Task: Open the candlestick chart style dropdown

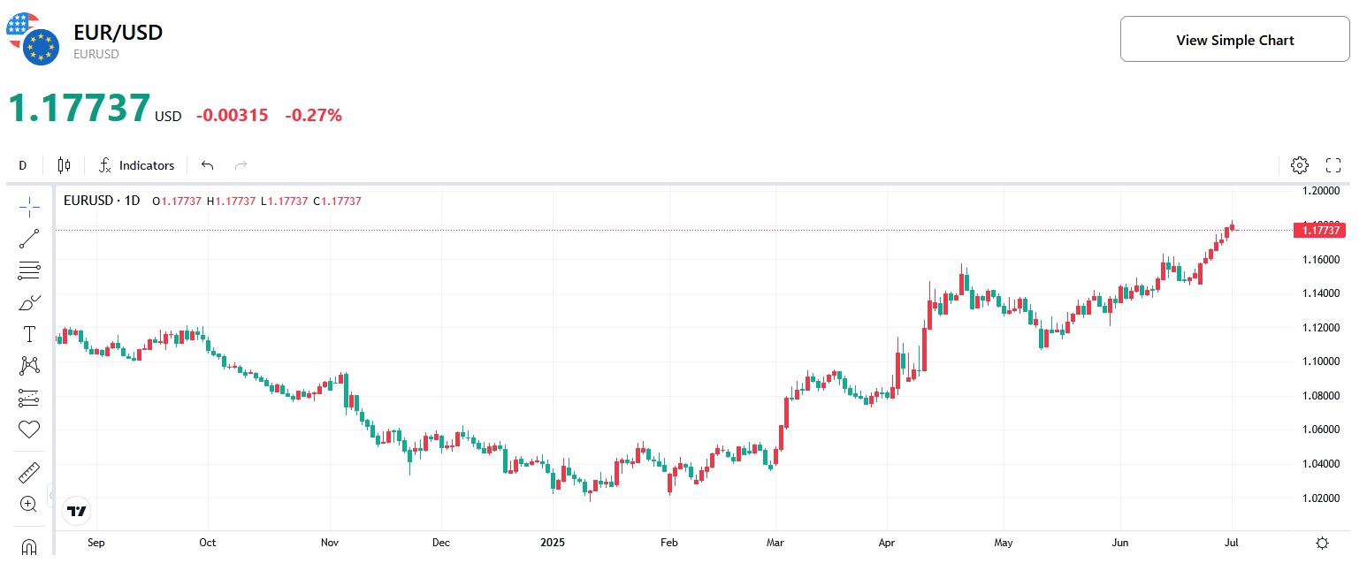Action: coord(63,165)
